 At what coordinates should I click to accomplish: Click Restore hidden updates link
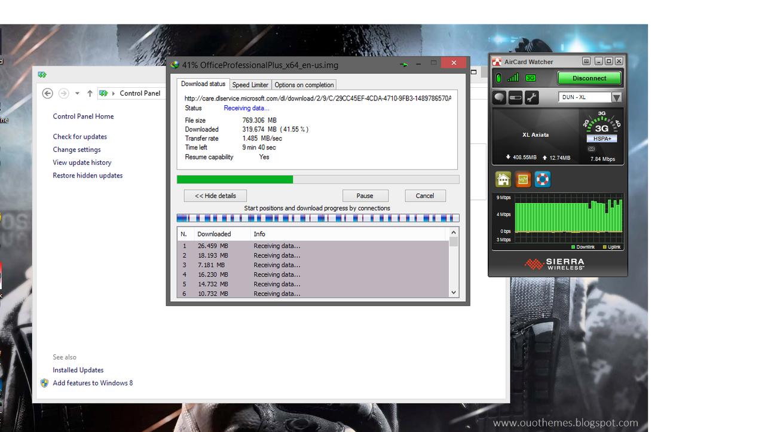pyautogui.click(x=88, y=176)
